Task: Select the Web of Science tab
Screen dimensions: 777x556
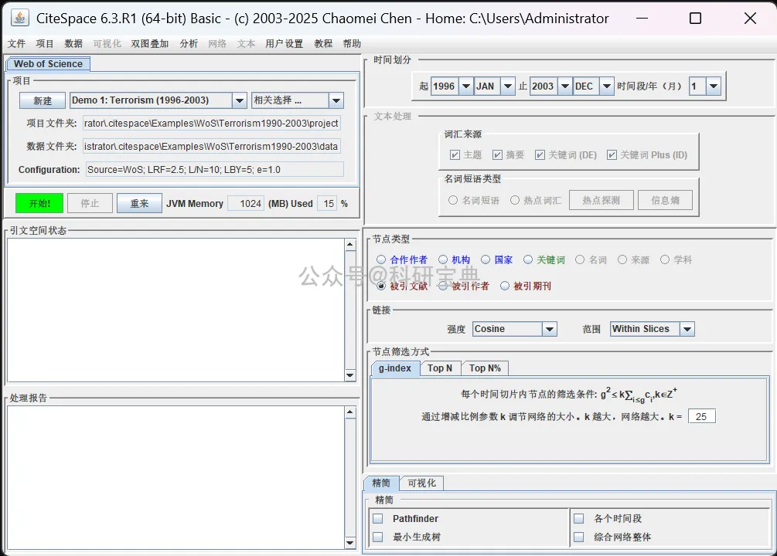Action: tap(48, 64)
